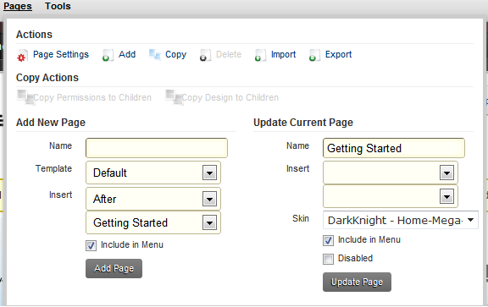Click the Copy Design to Children icon

point(174,97)
